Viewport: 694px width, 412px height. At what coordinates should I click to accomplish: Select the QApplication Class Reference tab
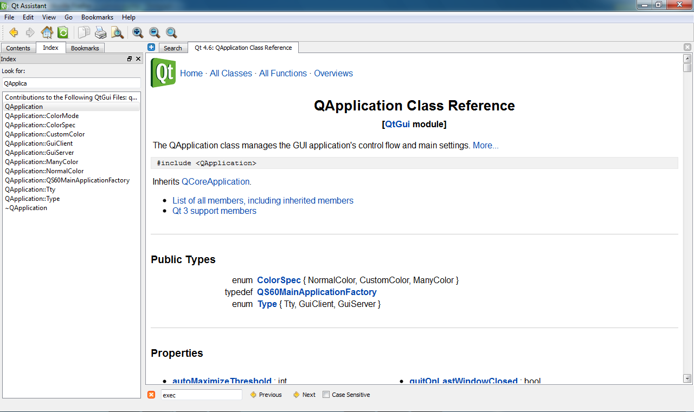[243, 48]
